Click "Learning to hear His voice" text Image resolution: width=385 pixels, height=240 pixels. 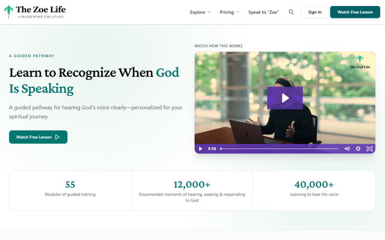[x=314, y=194]
